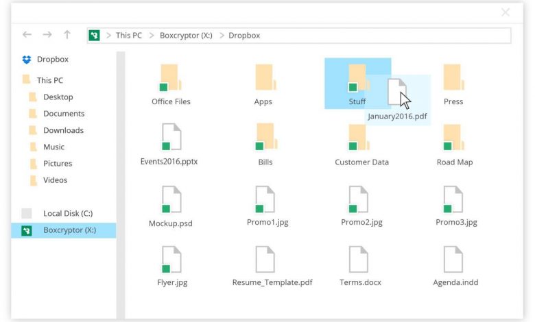Select Boxcryptor (X:) breadcrumb in address bar

(186, 36)
